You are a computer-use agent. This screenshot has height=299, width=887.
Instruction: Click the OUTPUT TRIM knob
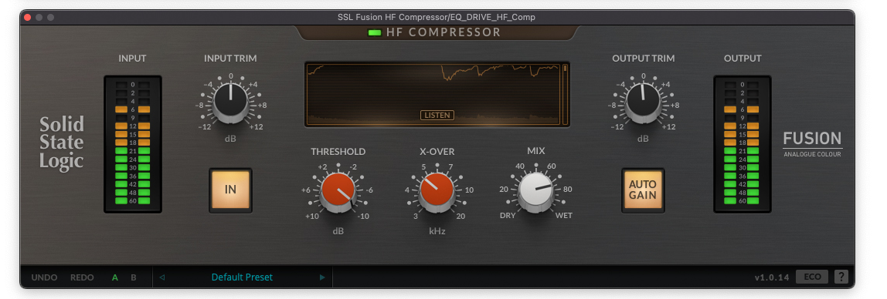point(643,102)
